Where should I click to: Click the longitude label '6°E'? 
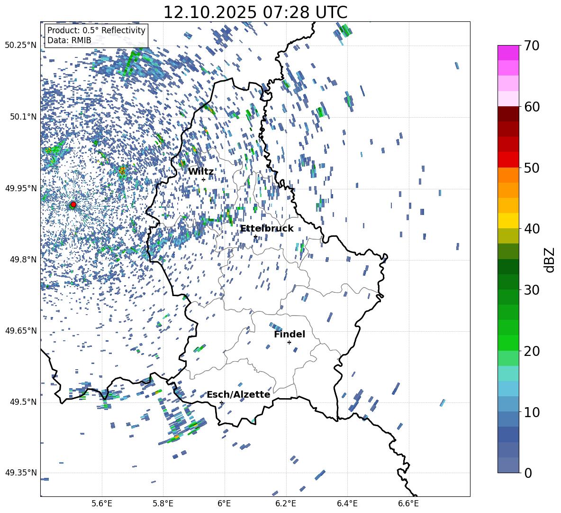(x=224, y=504)
